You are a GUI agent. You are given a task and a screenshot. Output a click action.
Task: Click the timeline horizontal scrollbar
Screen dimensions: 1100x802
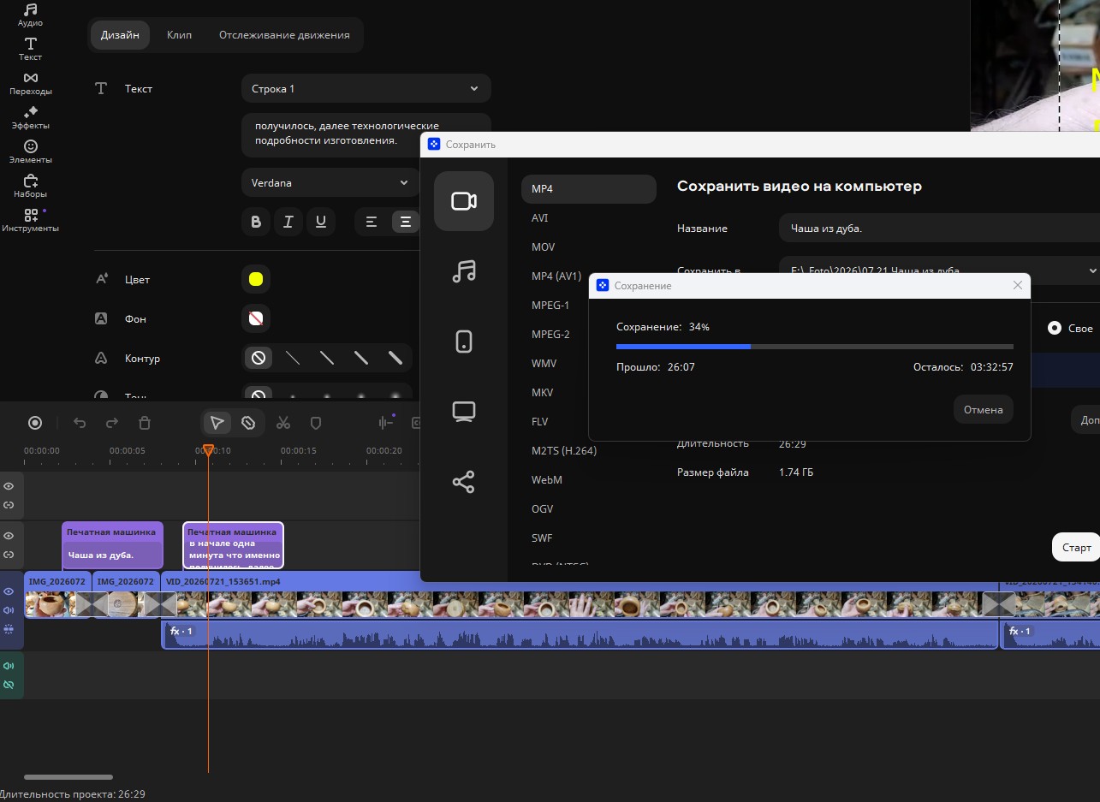click(x=68, y=777)
